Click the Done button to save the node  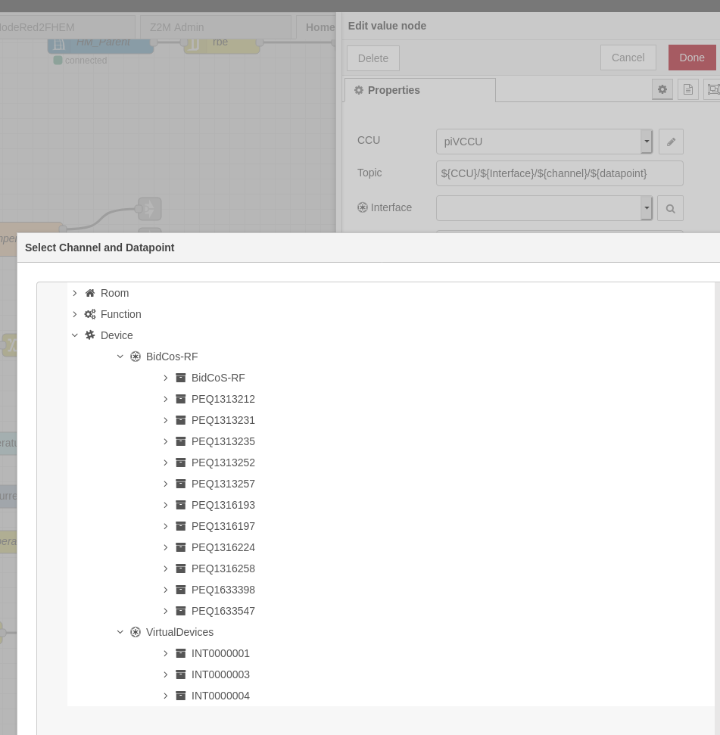point(691,58)
